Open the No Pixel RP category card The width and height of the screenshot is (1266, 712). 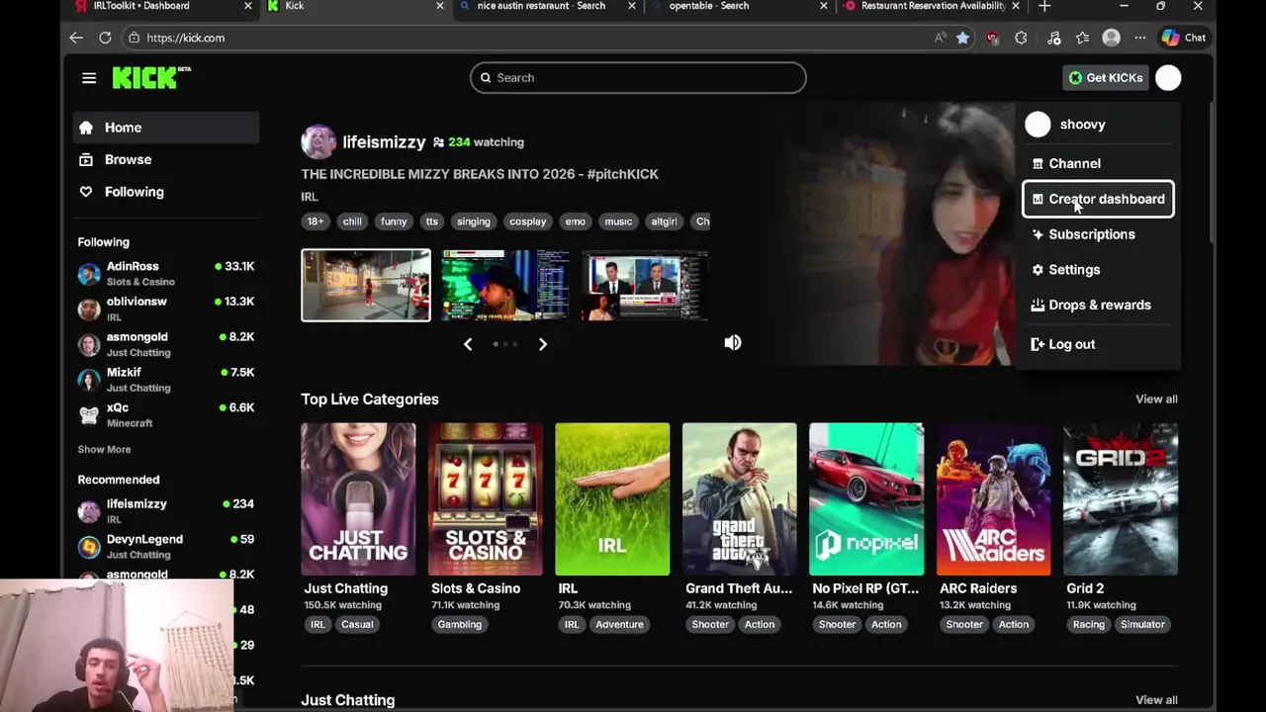point(866,499)
